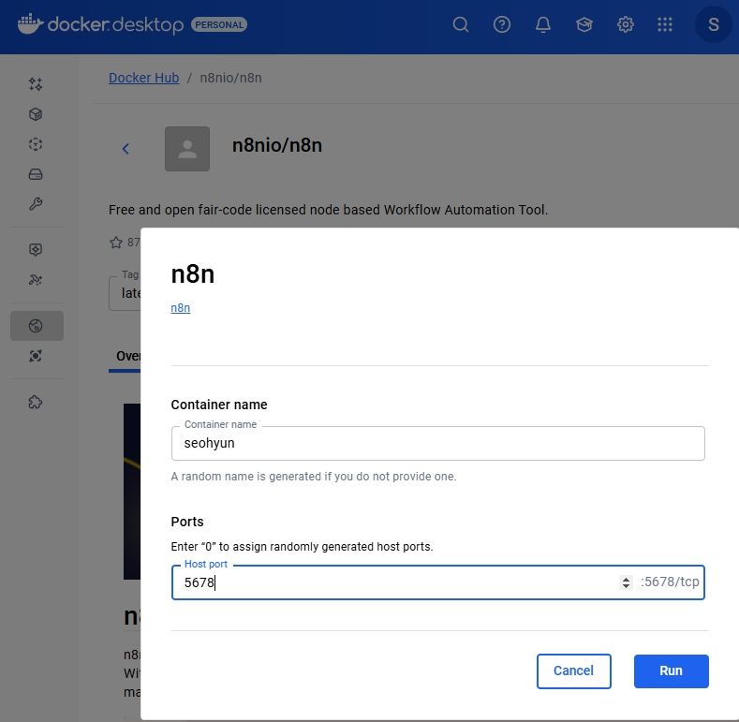Click the 'Free and open fair-code licensed' description
The height and width of the screenshot is (722, 739).
point(328,210)
